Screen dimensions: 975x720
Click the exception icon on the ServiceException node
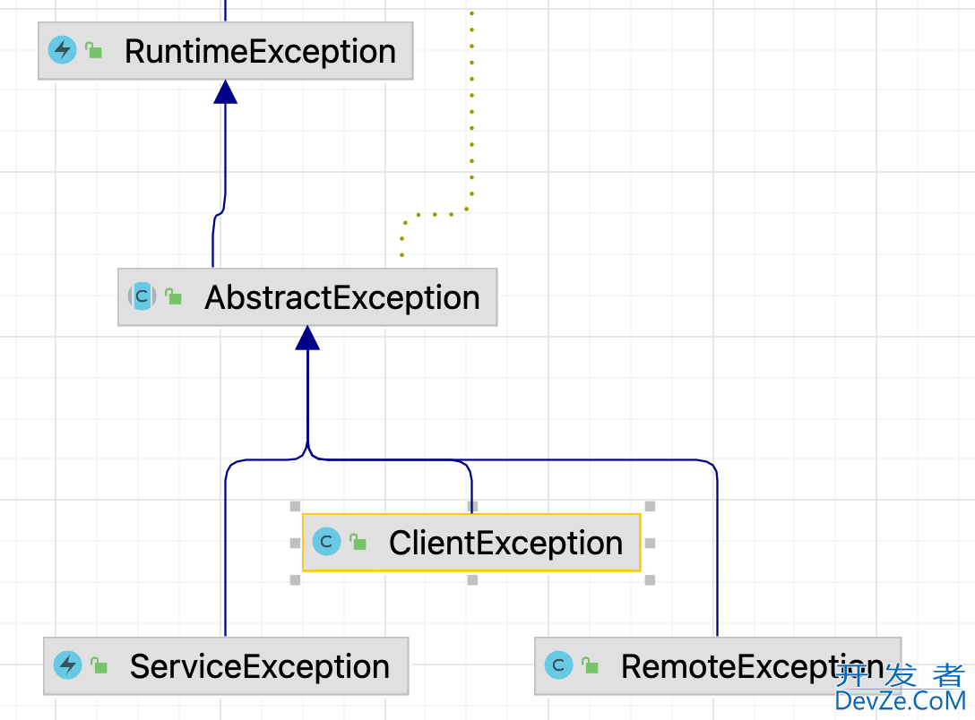pyautogui.click(x=68, y=665)
